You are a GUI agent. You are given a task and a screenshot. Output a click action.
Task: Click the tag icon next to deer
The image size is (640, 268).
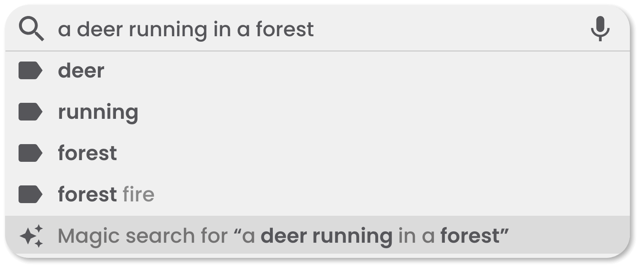pos(30,70)
